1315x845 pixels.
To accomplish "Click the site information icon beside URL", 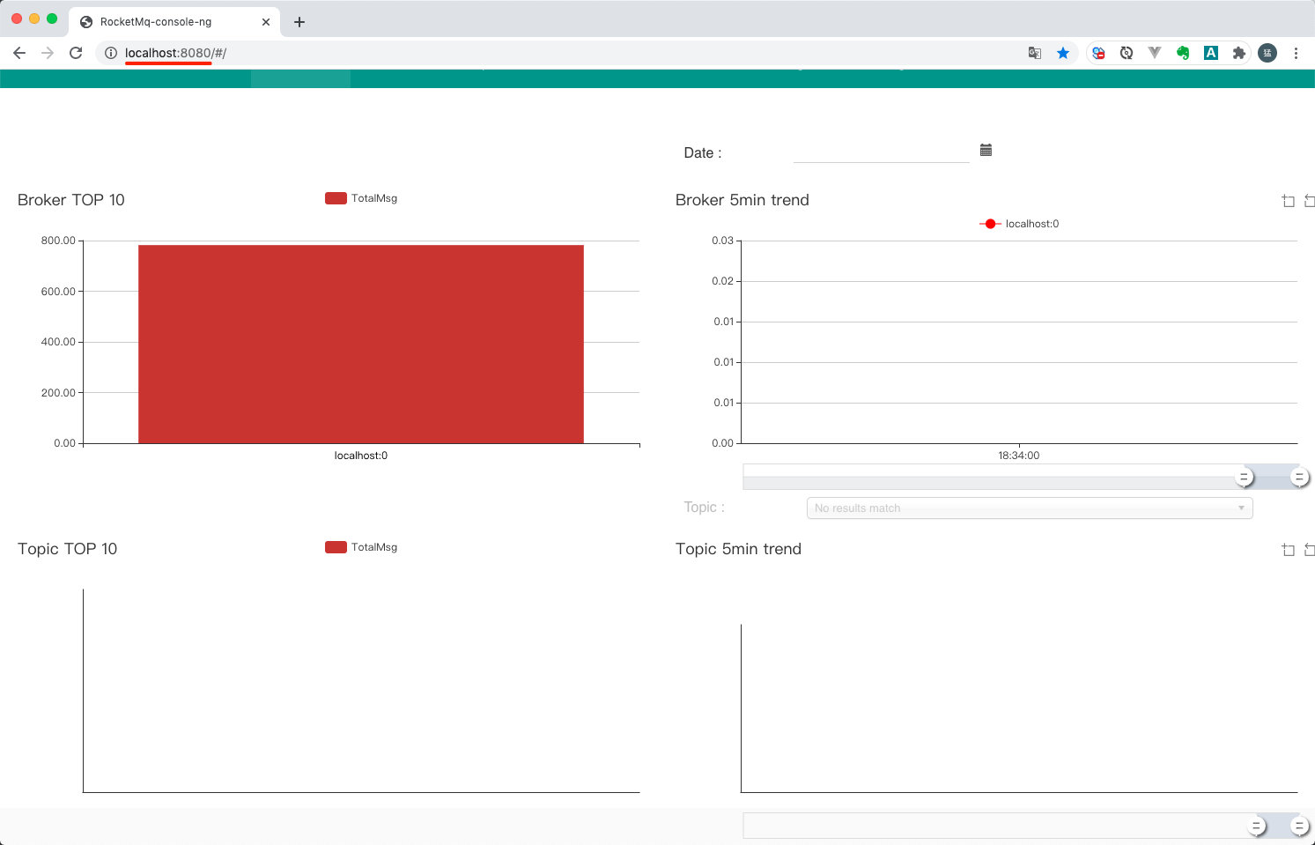I will pyautogui.click(x=111, y=53).
